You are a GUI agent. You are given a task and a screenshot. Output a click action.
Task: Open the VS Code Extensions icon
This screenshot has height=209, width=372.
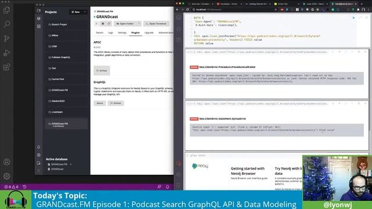pos(6,67)
